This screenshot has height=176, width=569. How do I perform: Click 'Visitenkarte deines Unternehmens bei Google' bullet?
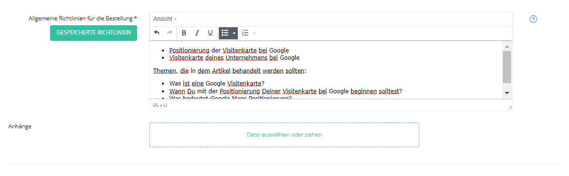234,58
